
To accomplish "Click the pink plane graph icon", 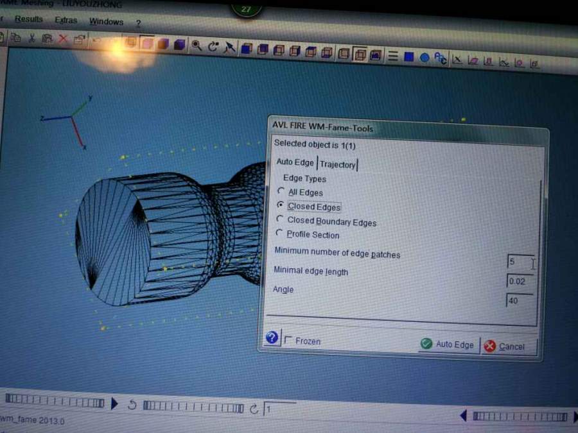I will tap(473, 60).
